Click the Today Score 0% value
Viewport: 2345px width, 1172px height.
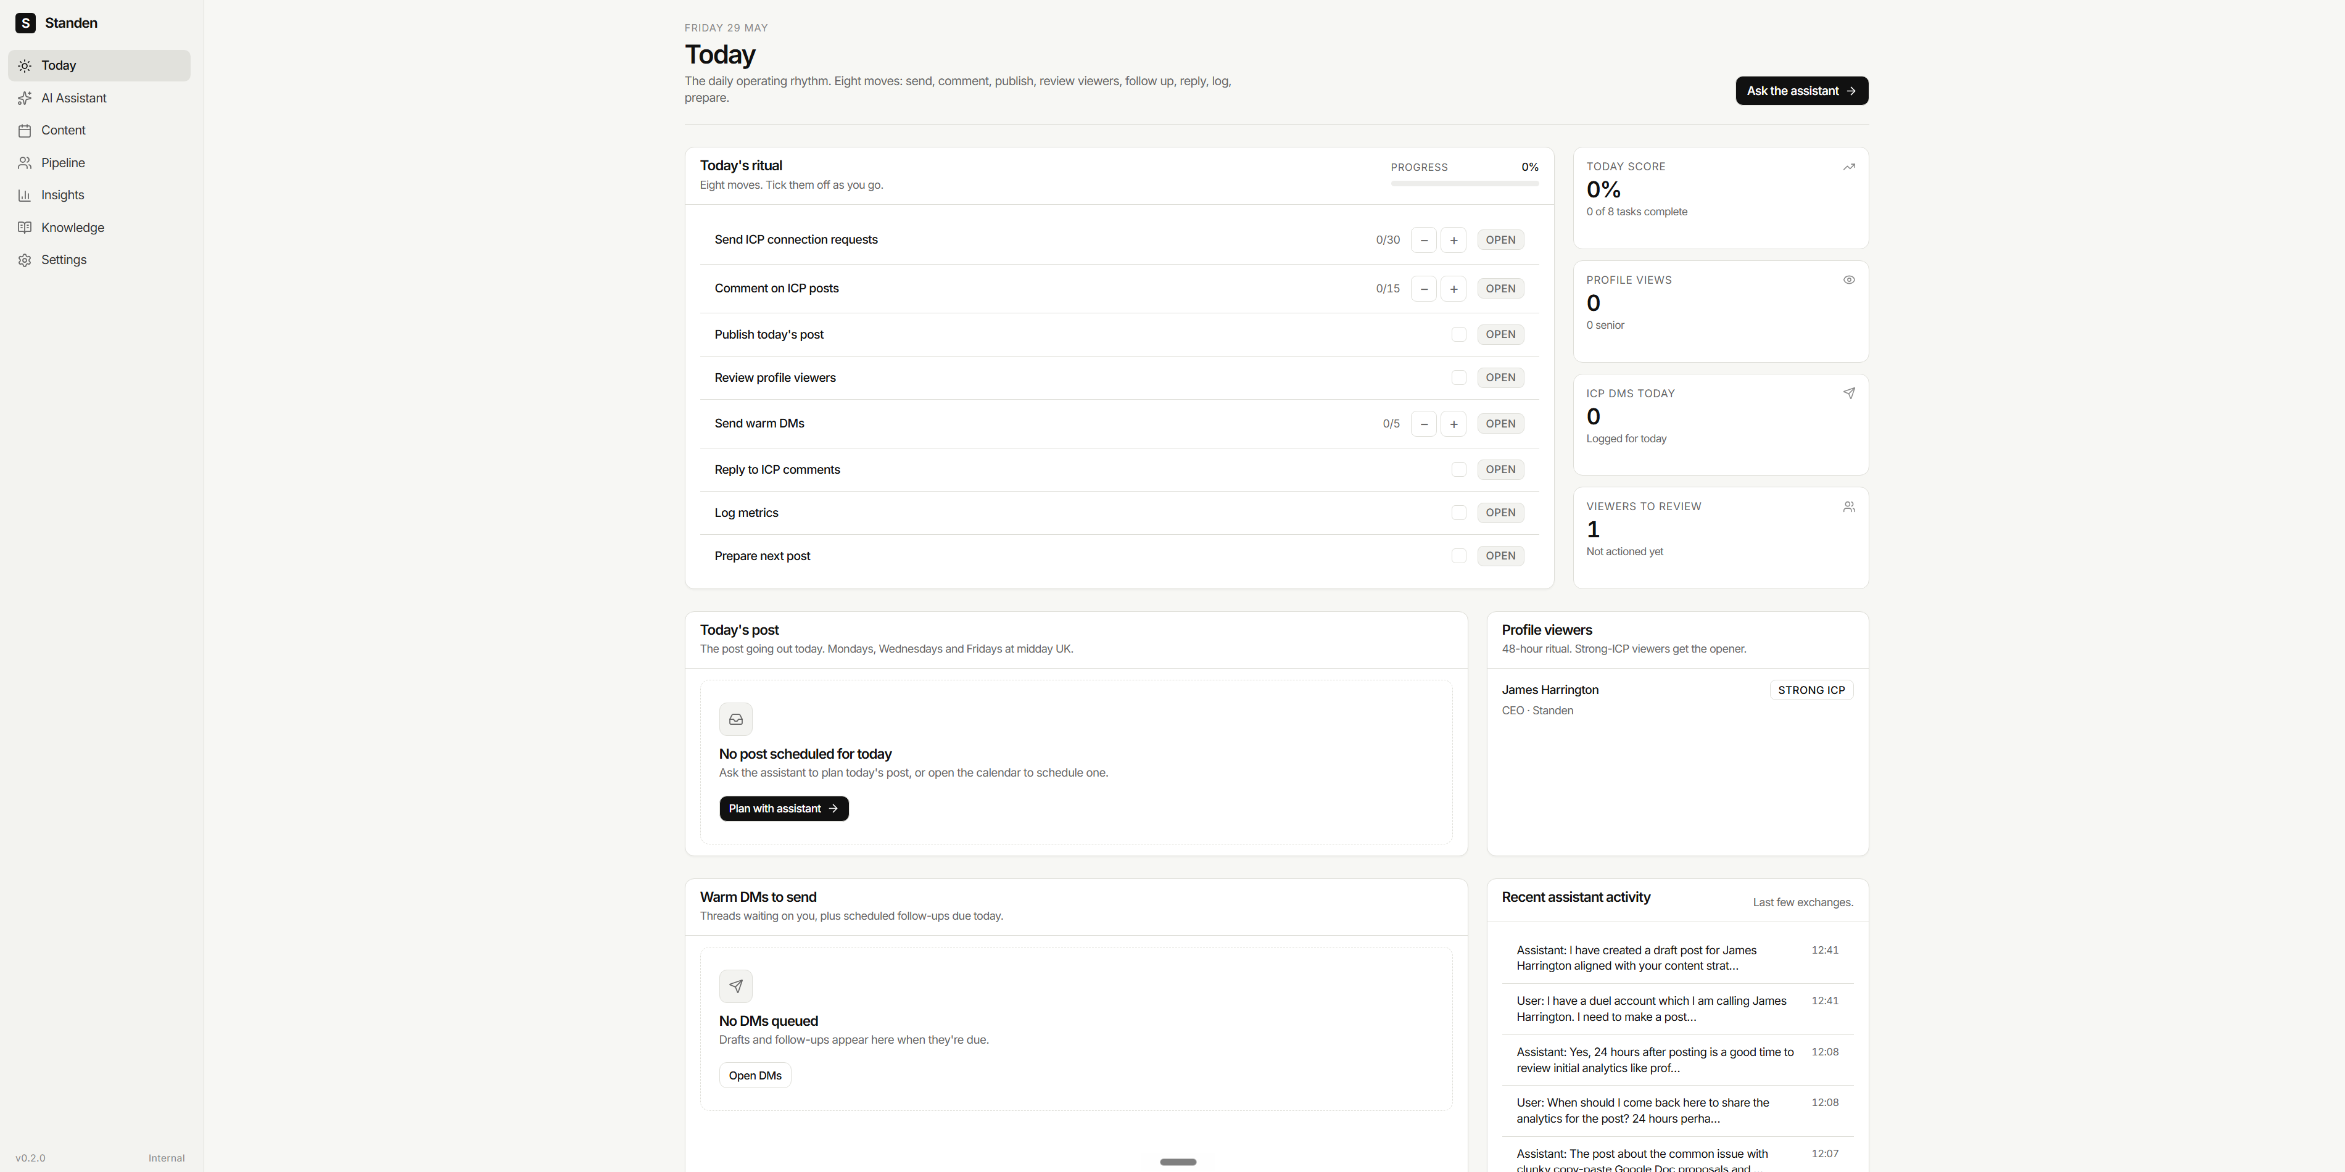[1603, 189]
